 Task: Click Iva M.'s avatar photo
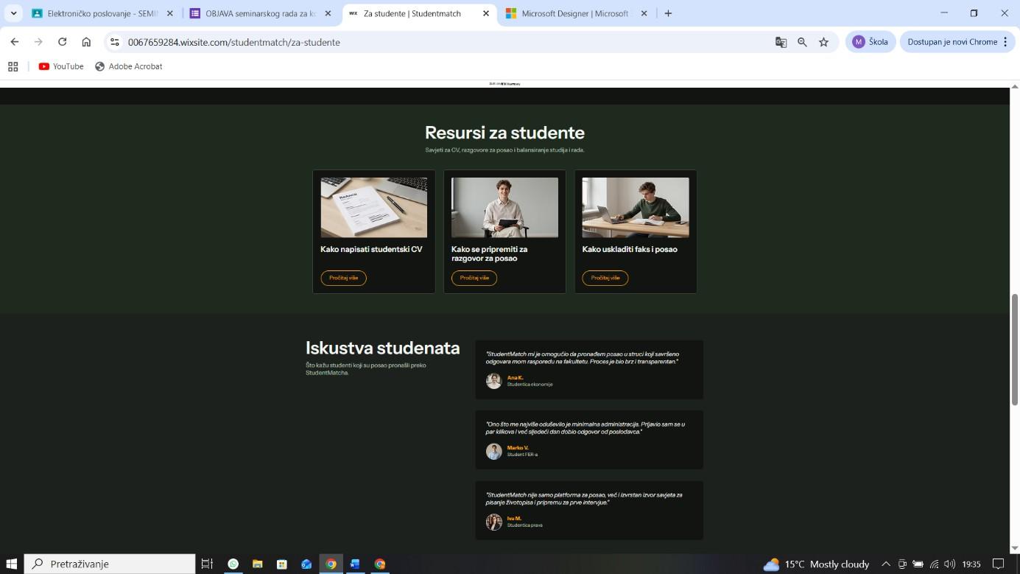pos(494,522)
